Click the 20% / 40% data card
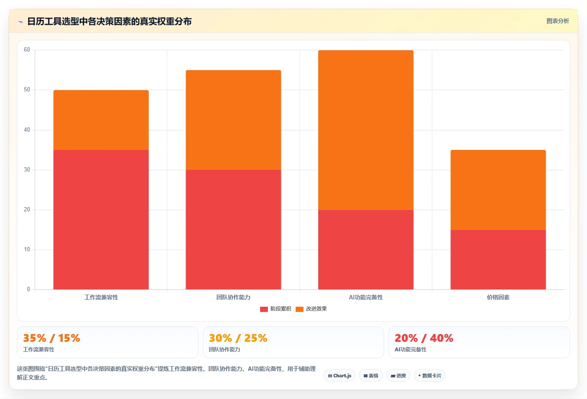Image resolution: width=587 pixels, height=399 pixels. 479,342
